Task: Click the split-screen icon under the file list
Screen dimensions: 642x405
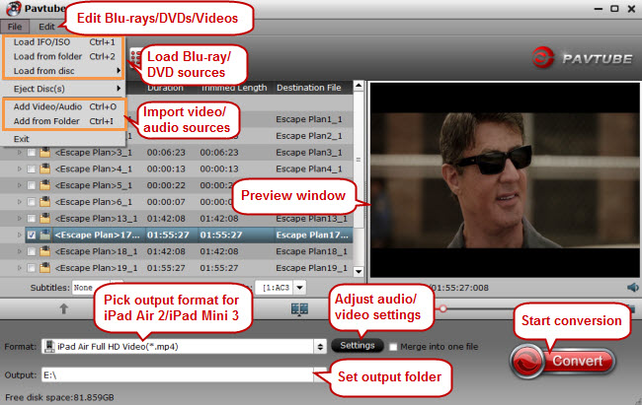Action: [299, 309]
